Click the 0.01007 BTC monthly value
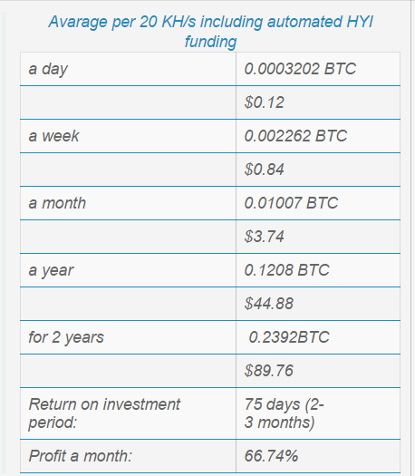Image resolution: width=415 pixels, height=476 pixels. 291,203
